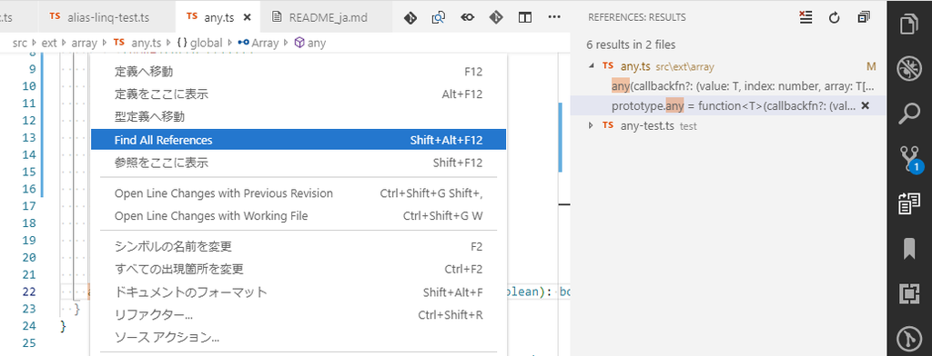Open the GitLens view at bottom of activity bar

pos(909,340)
